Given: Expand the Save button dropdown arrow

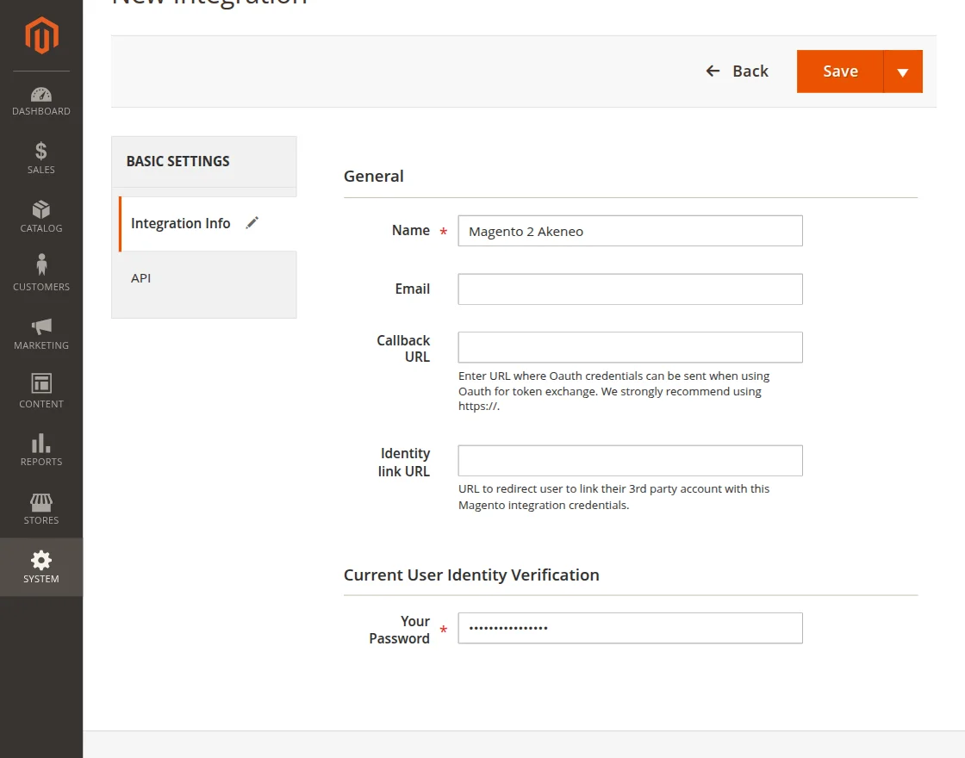Looking at the screenshot, I should tap(903, 71).
